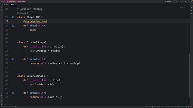Click the current file name in status bar path
Viewport: 193px width, 108px height.
tap(16, 107)
